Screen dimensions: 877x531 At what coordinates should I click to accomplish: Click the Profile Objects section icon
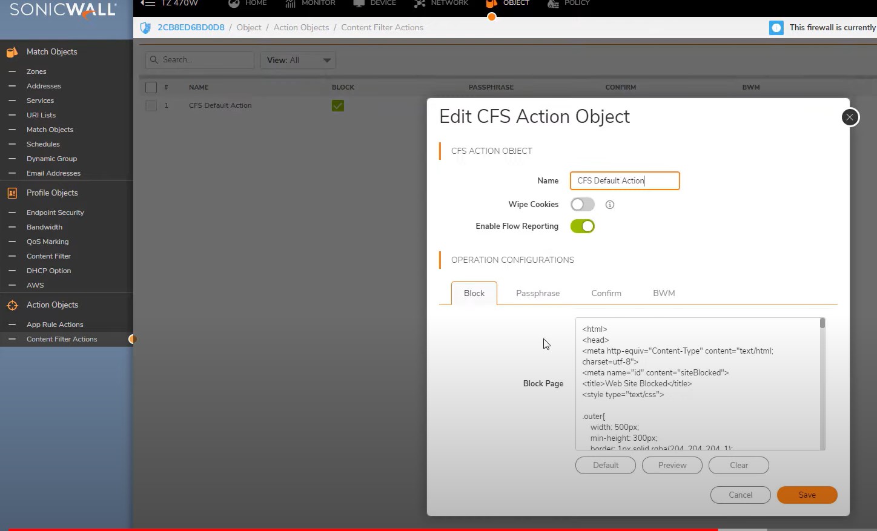click(x=12, y=193)
